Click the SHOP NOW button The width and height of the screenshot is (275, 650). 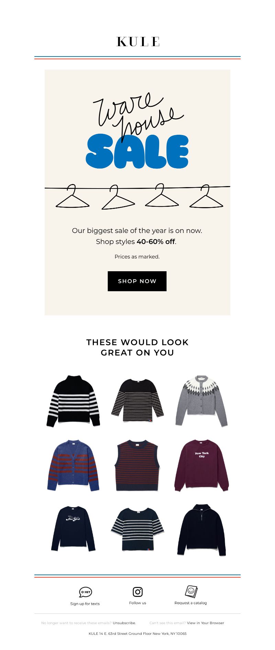137,281
